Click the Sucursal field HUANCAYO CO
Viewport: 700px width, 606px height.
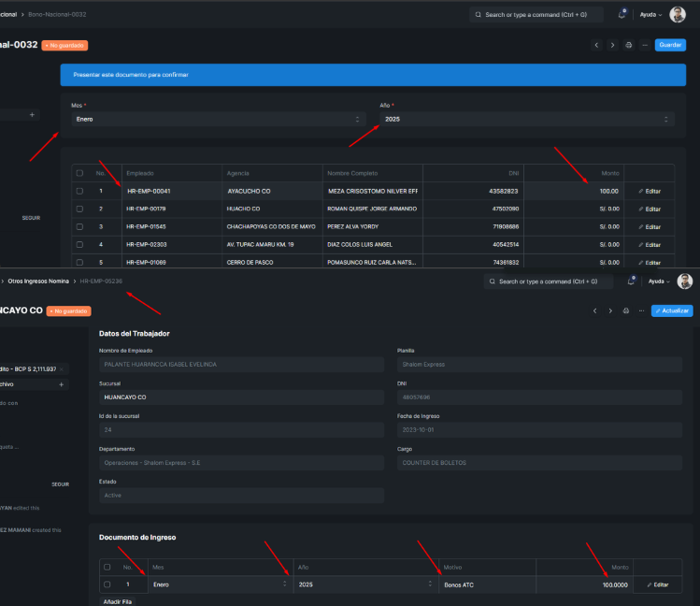241,397
